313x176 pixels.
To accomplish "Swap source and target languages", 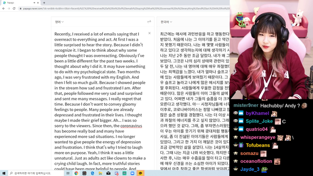I will [x=149, y=22].
